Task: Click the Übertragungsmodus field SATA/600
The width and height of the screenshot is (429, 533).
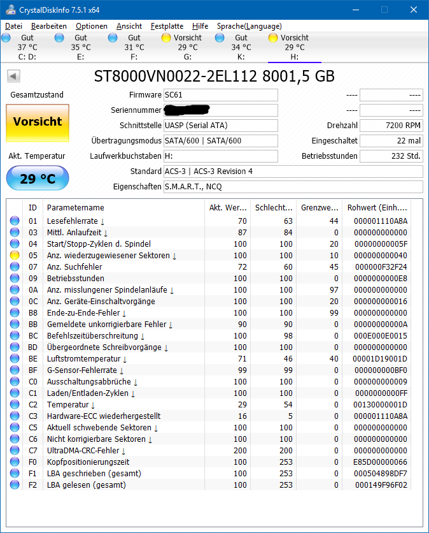Action: click(x=221, y=141)
